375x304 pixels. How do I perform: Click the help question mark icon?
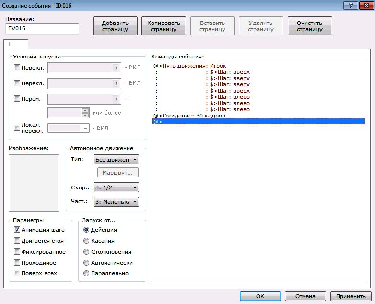pyautogui.click(x=350, y=4)
